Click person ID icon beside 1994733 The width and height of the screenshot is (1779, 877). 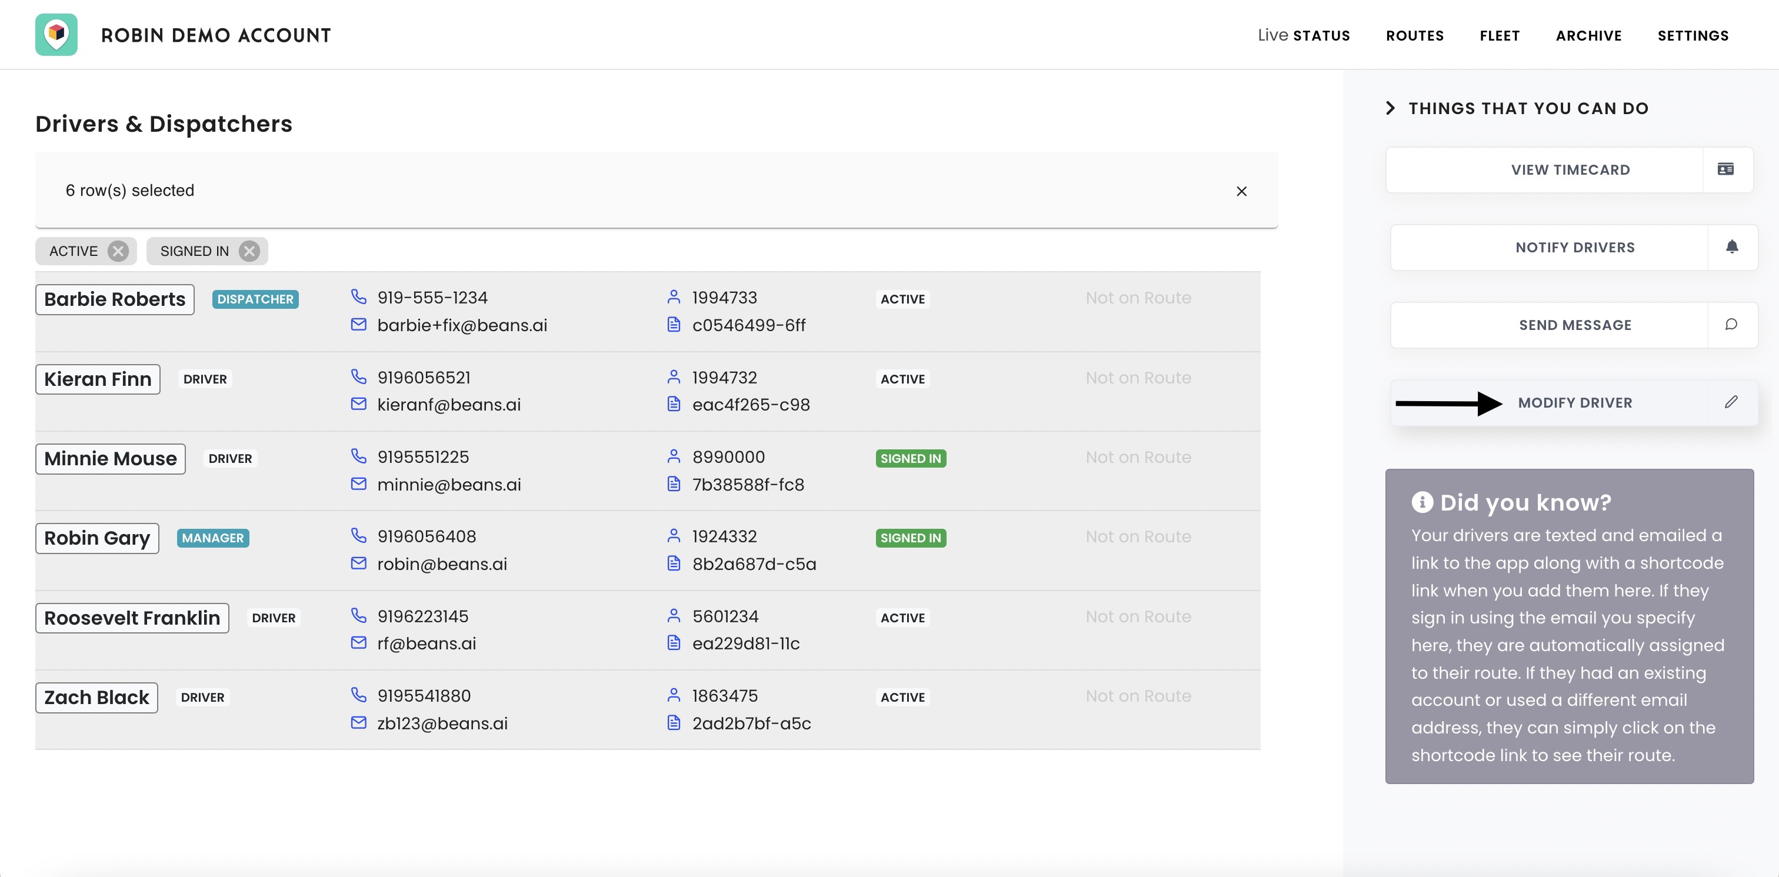(x=674, y=297)
